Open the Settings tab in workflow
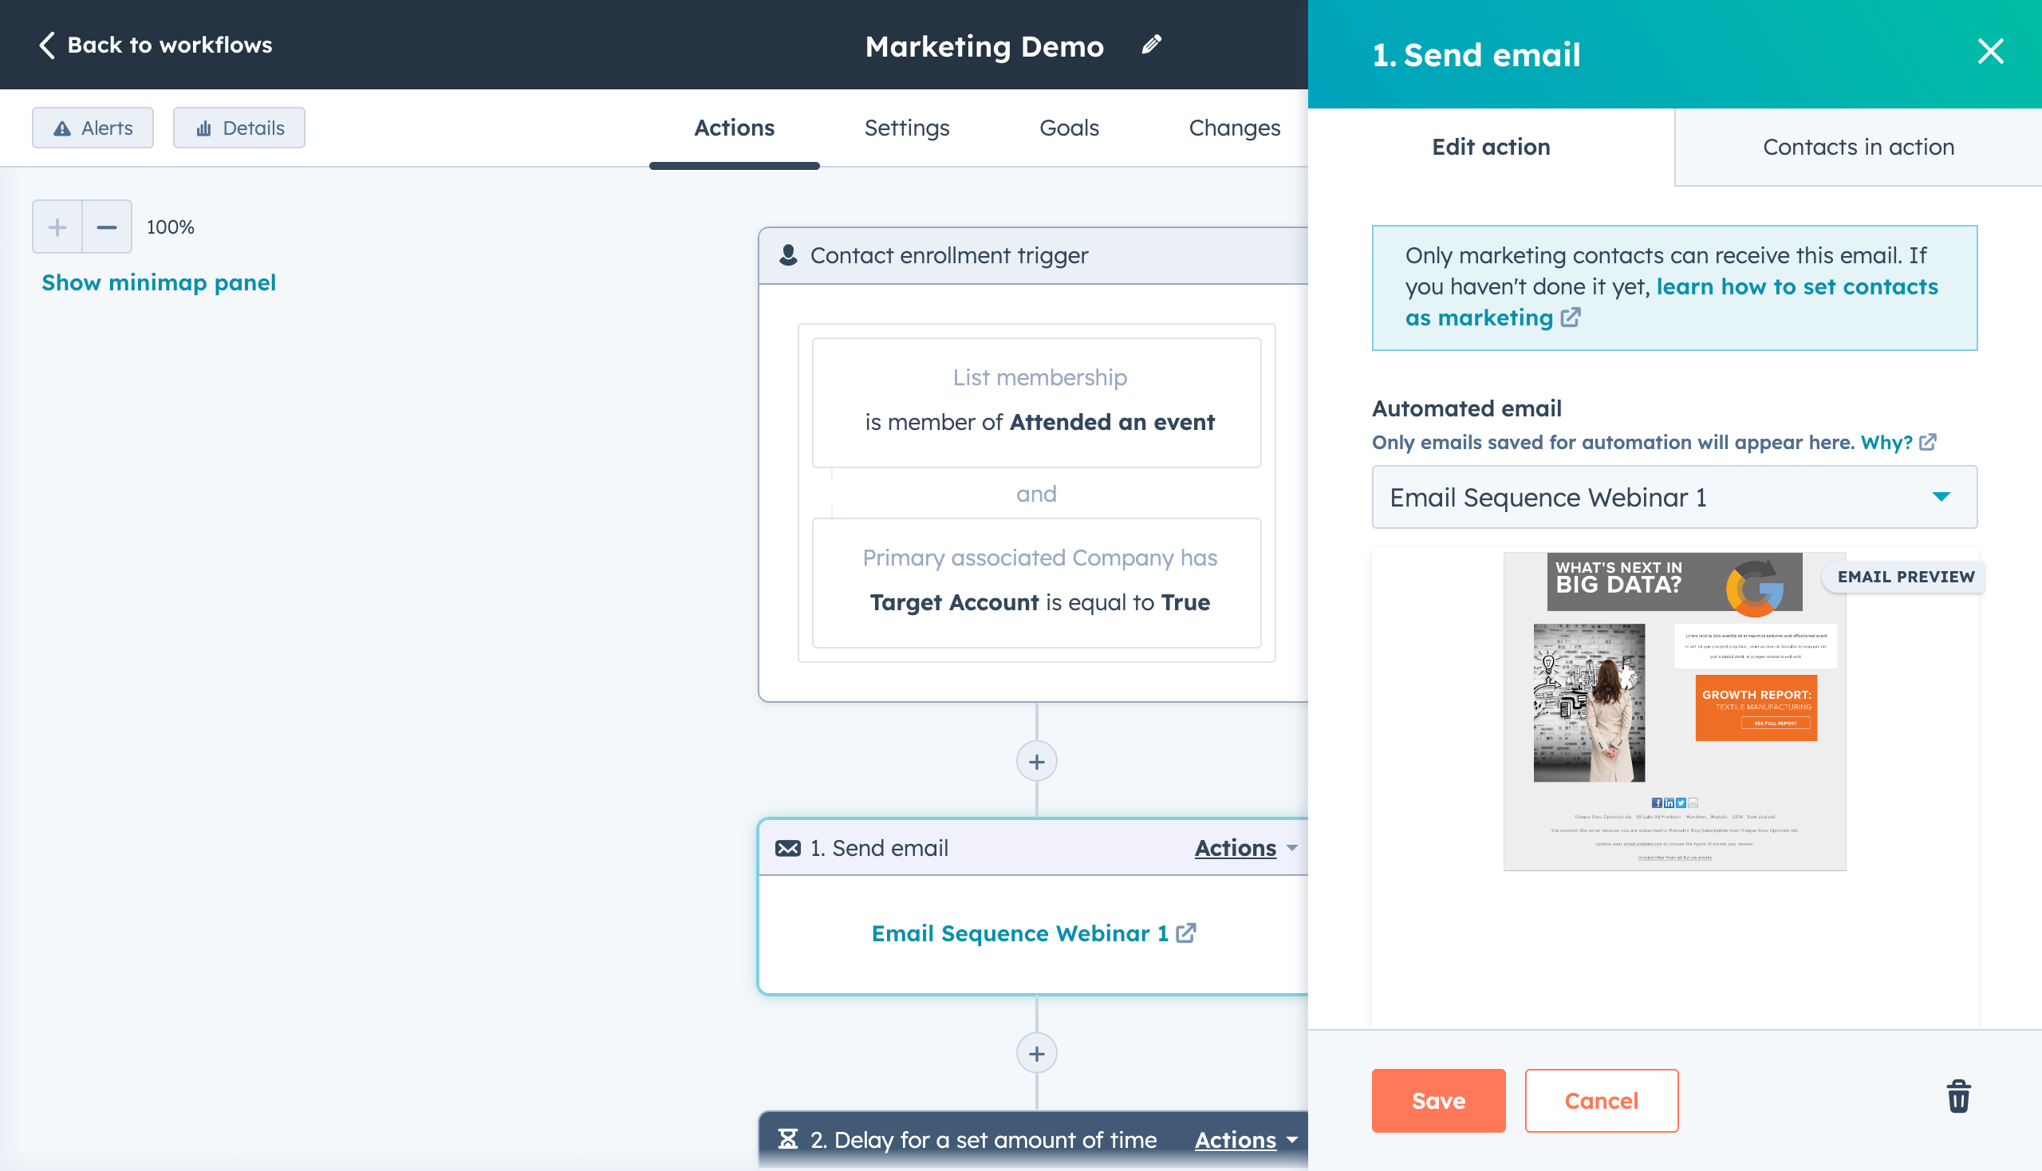Image resolution: width=2042 pixels, height=1171 pixels. click(x=906, y=128)
